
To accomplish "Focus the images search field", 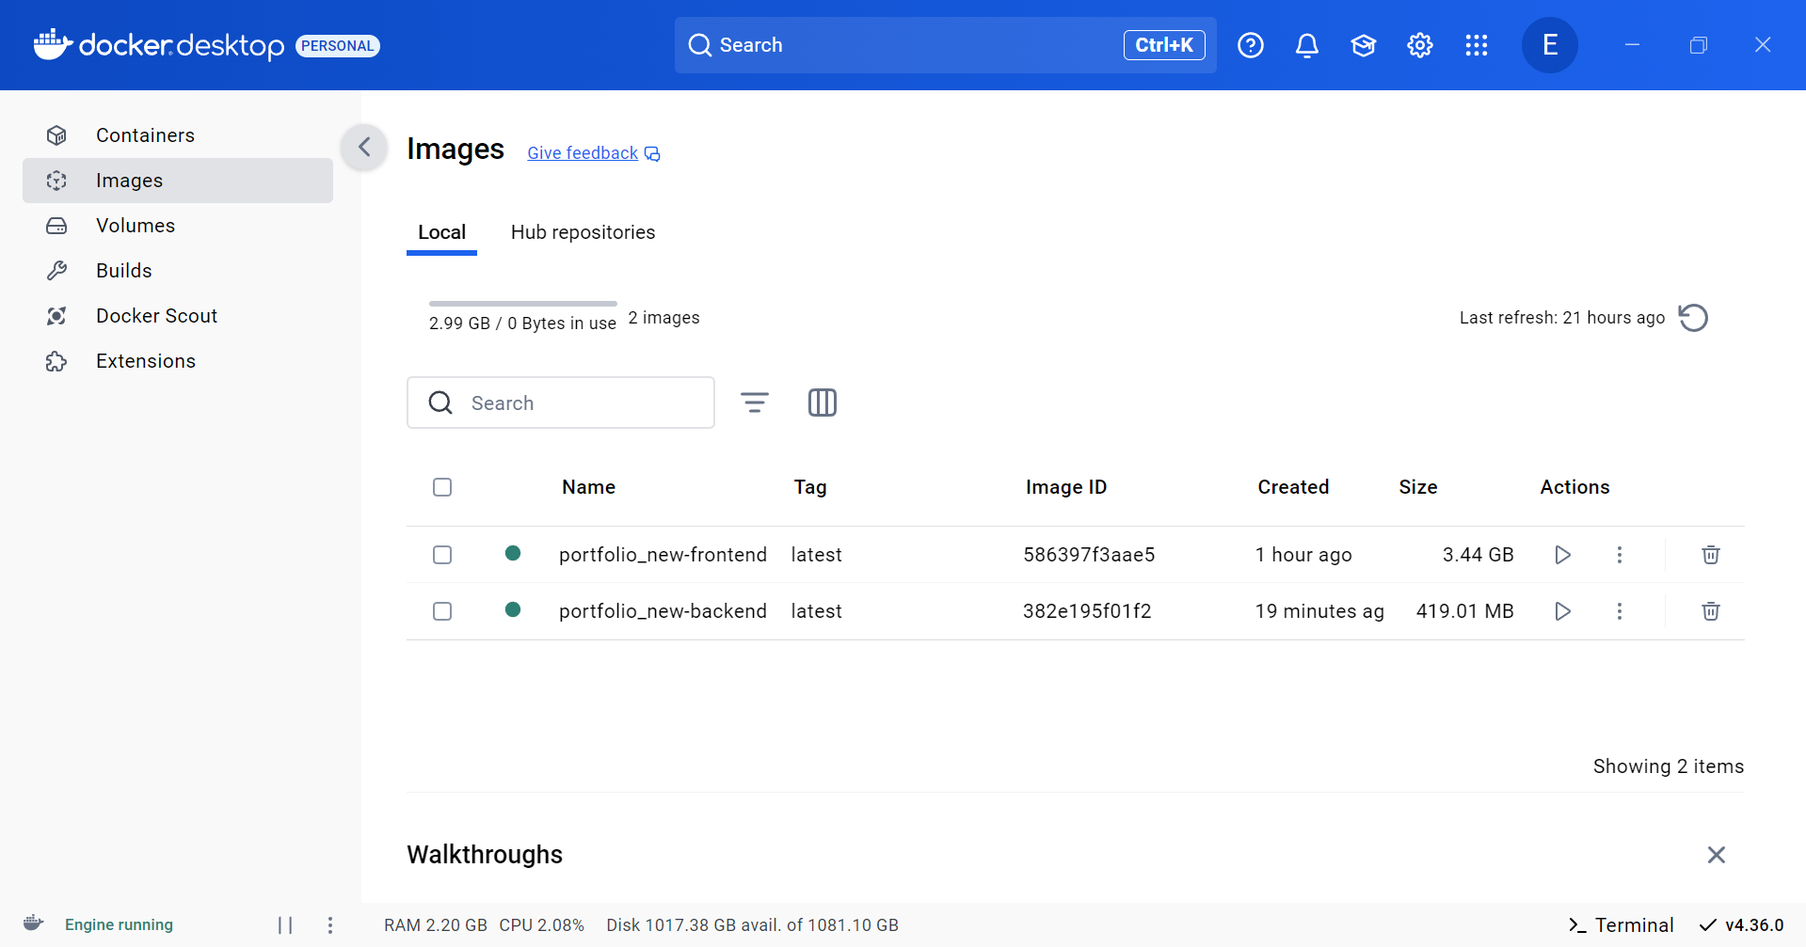I will tap(561, 402).
